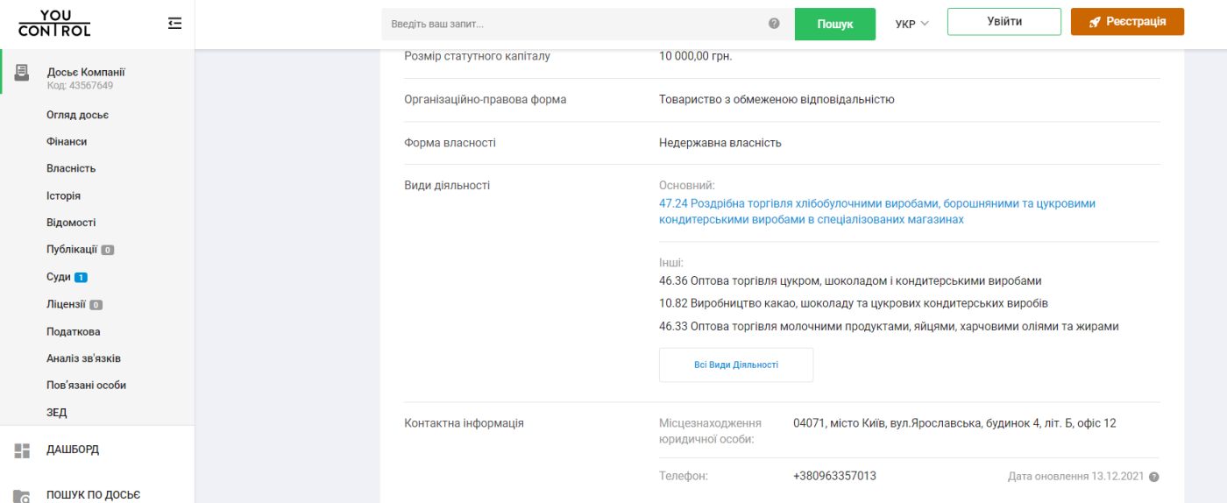This screenshot has height=503, width=1227.
Task: Click the green Пошук button
Action: (835, 24)
